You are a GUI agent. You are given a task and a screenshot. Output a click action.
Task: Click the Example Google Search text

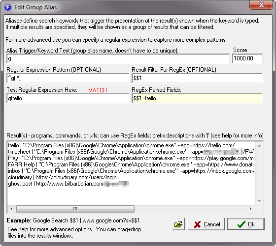73,220
